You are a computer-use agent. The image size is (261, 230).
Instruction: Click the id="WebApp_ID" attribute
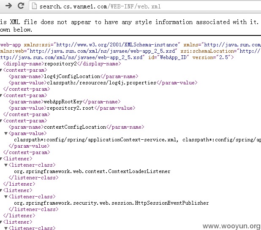[169, 57]
